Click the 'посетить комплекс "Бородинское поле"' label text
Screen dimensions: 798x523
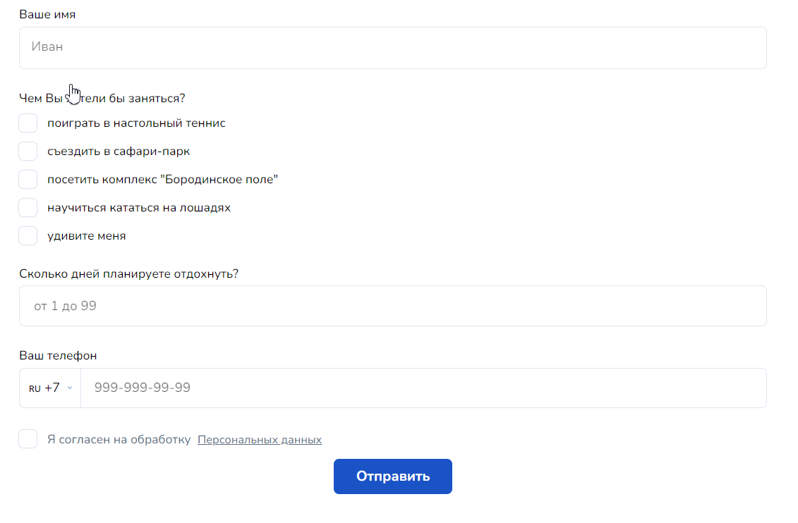tap(162, 180)
